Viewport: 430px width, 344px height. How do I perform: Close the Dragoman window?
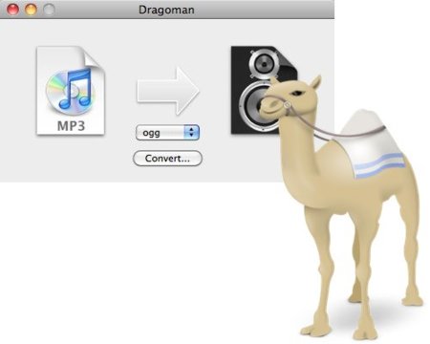(x=13, y=10)
